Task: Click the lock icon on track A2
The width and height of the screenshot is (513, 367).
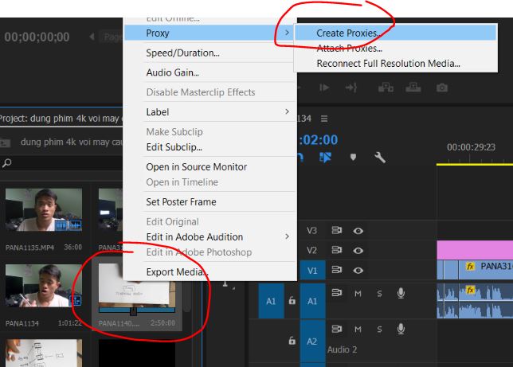Action: coord(292,340)
